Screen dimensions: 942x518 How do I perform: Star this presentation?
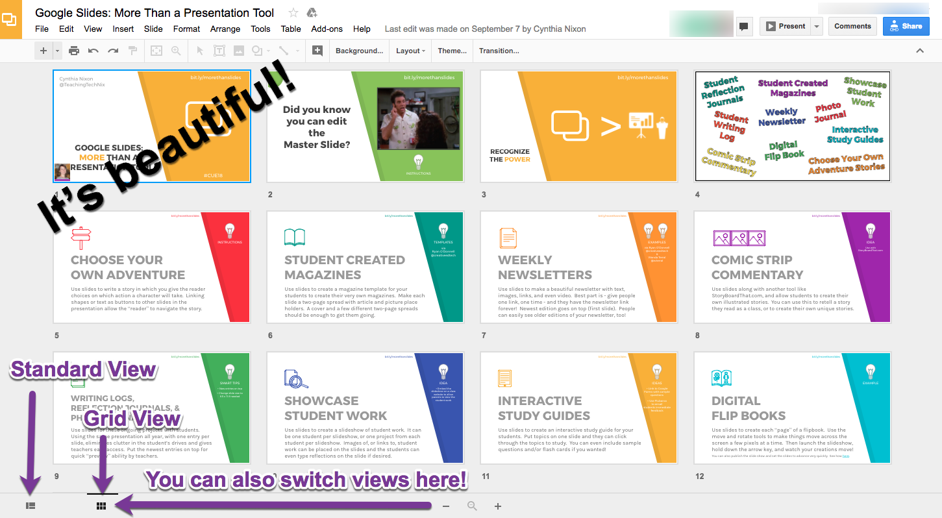tap(293, 12)
